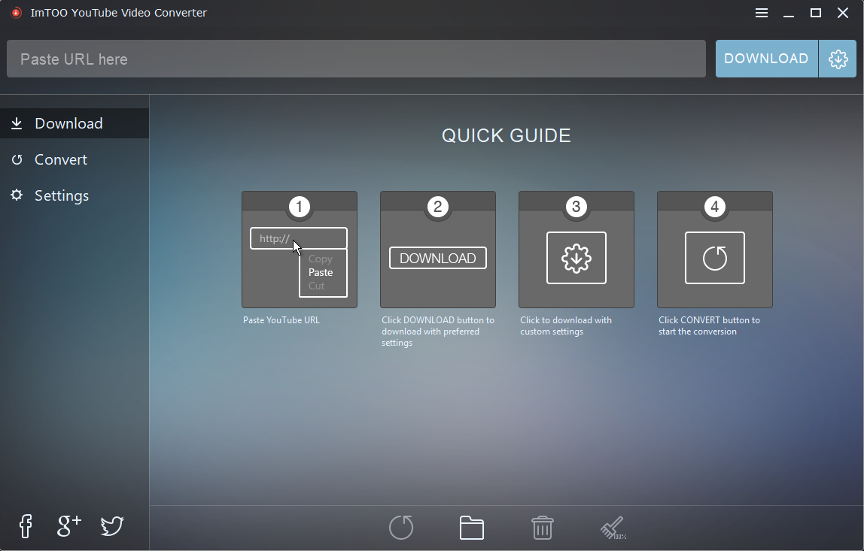864x551 pixels.
Task: Open the Twitter bird icon
Action: click(x=112, y=526)
